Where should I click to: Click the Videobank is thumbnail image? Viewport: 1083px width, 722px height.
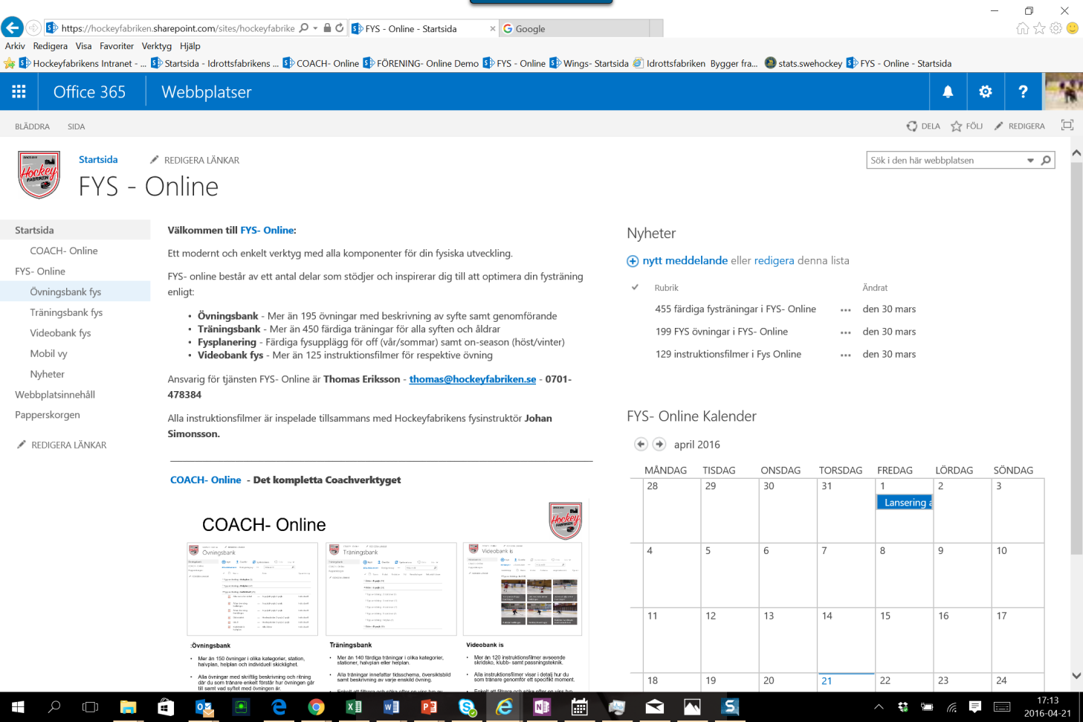523,588
